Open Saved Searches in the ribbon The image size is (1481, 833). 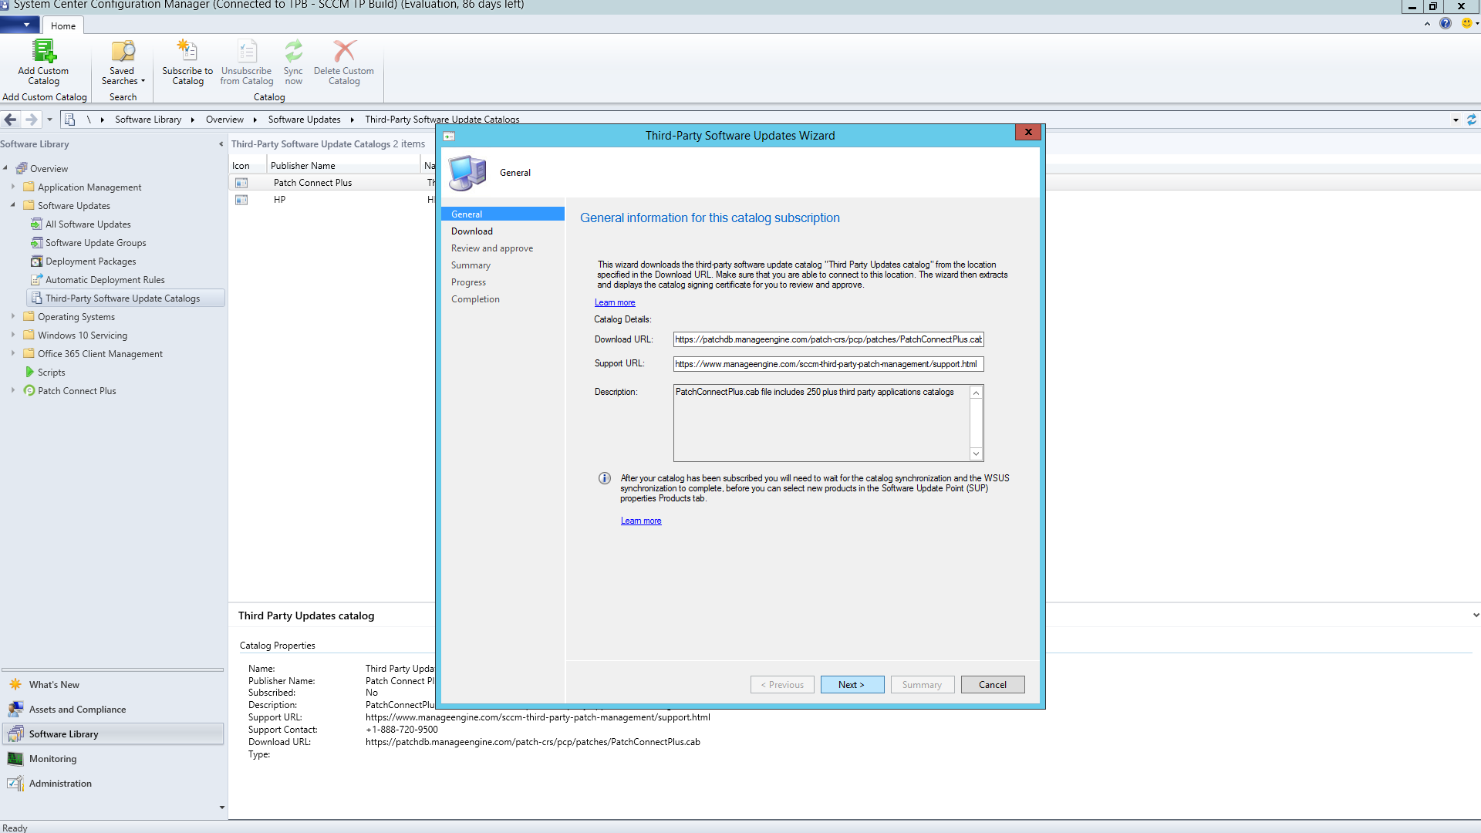tap(123, 52)
